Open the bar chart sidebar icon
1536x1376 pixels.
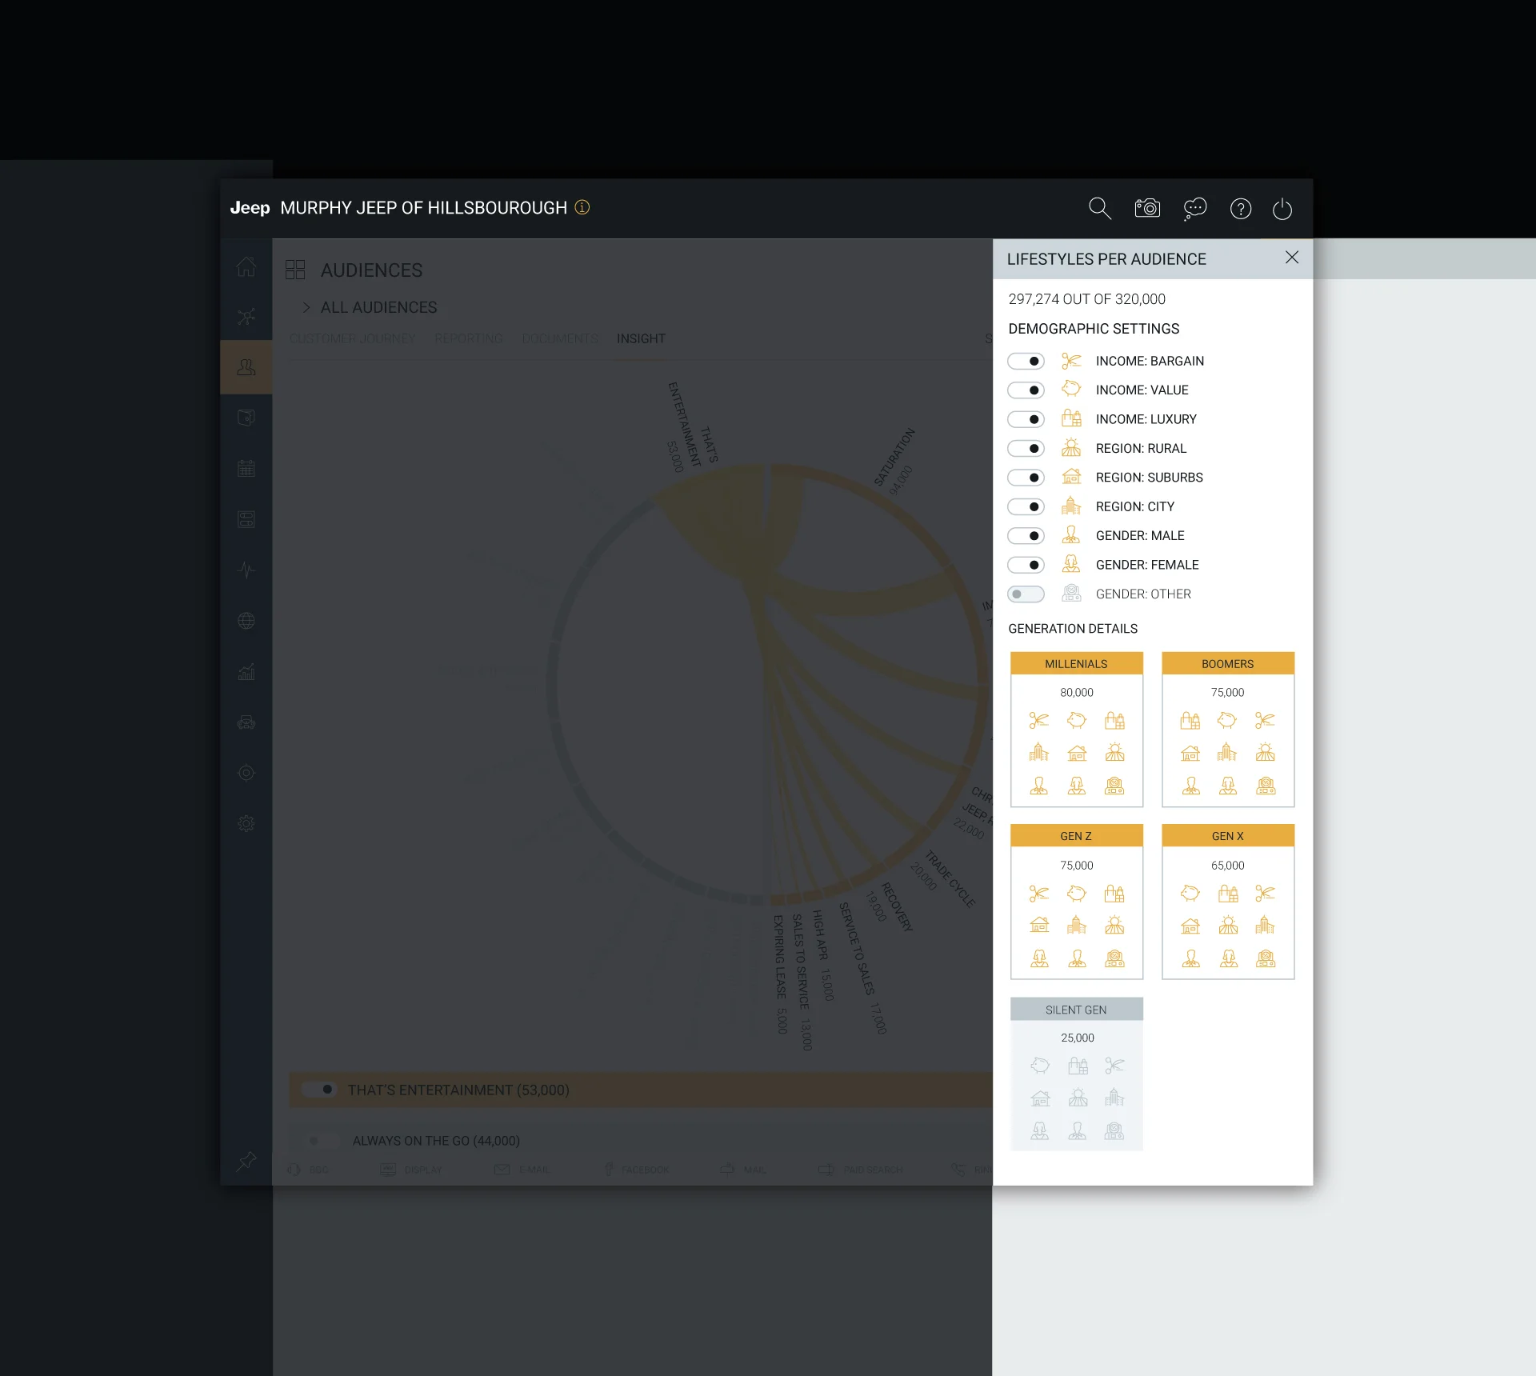(246, 672)
